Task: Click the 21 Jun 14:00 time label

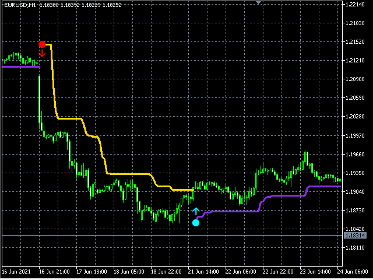Action: point(203,272)
